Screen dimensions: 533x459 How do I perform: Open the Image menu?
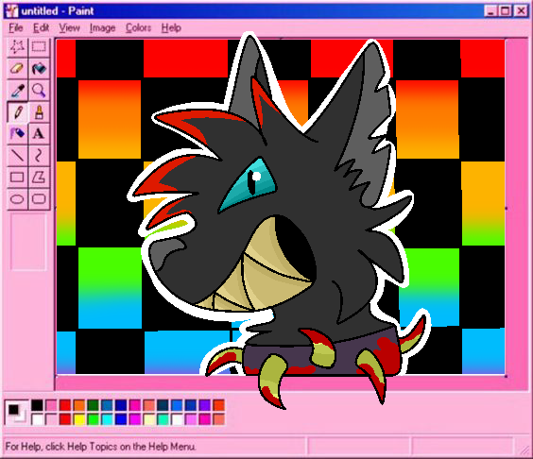click(102, 27)
